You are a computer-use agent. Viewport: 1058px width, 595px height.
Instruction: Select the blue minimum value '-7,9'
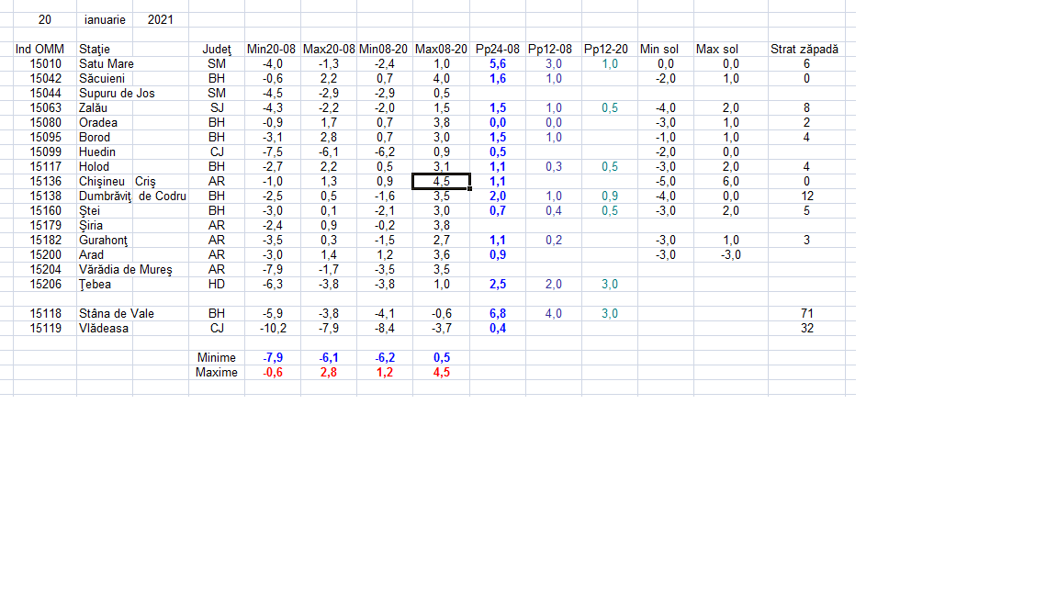coord(273,358)
